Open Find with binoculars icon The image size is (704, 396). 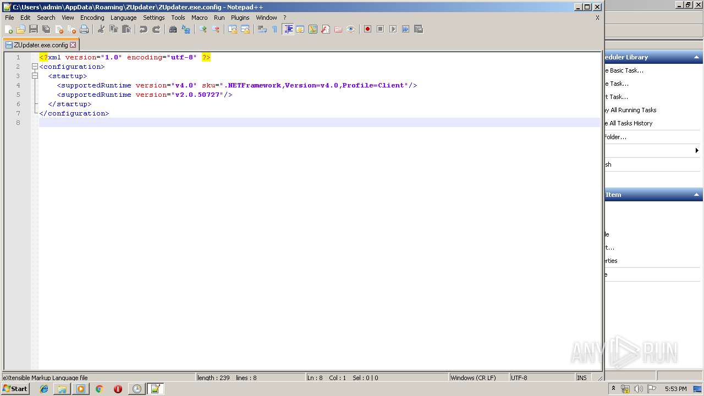pos(173,29)
